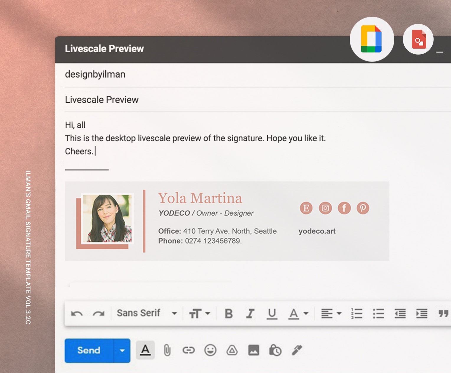Click the message body text 'Cheers.'
The image size is (451, 373).
[x=79, y=151]
